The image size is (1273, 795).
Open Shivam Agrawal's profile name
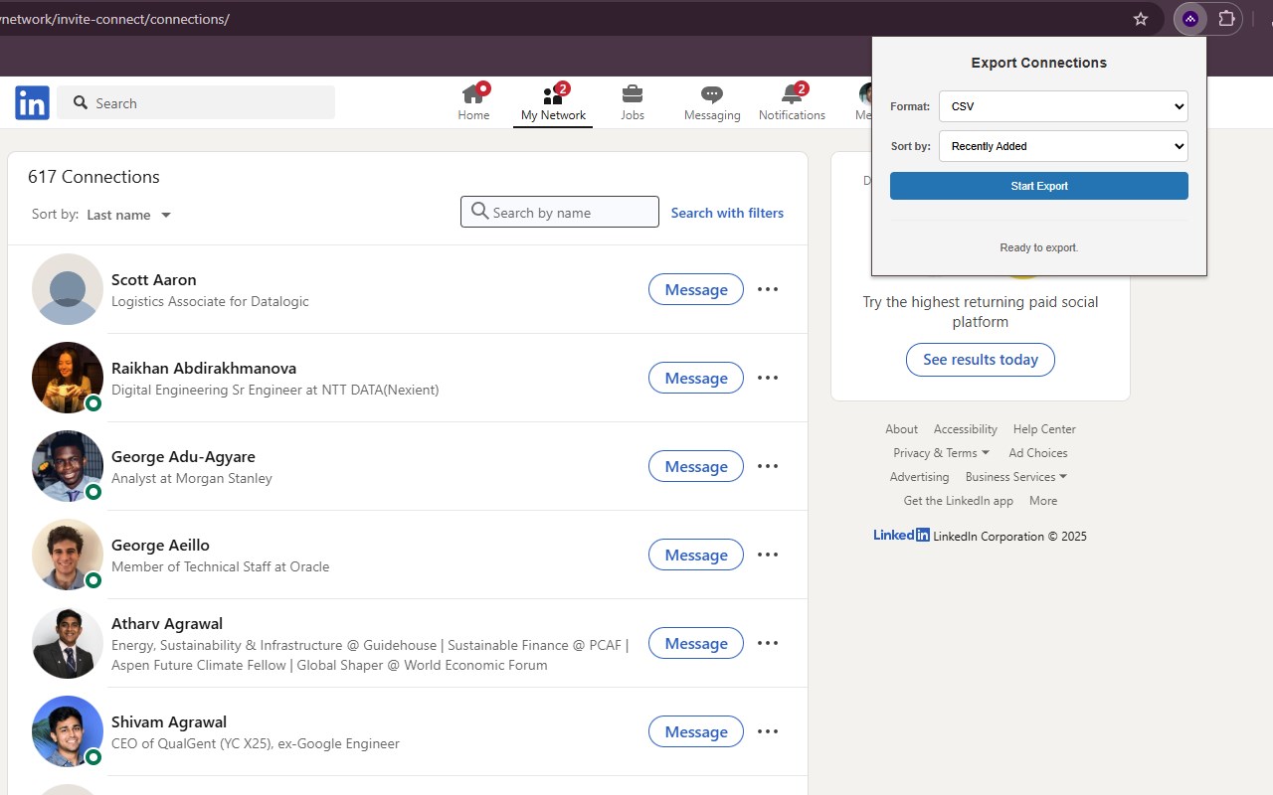pyautogui.click(x=169, y=721)
